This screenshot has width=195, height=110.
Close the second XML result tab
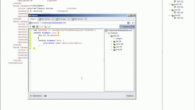(86, 19)
